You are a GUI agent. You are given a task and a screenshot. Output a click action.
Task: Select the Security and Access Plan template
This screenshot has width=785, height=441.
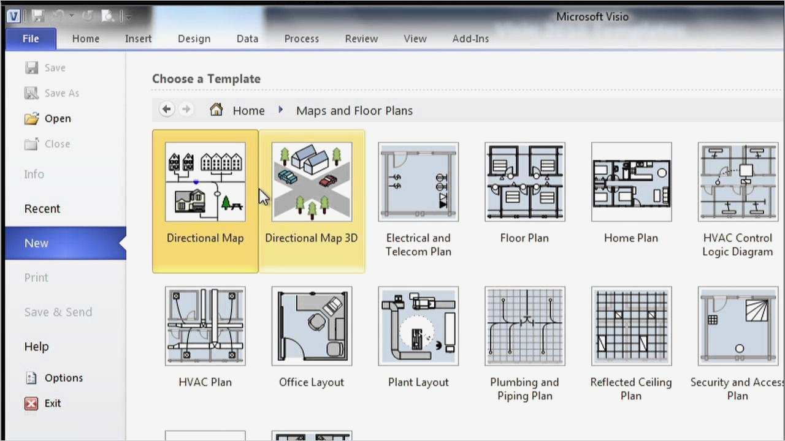coord(738,345)
